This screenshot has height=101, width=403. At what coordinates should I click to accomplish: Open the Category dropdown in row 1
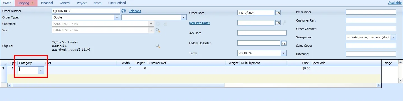[x=41, y=70]
